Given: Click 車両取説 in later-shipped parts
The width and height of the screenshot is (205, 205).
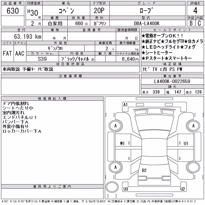Looking at the screenshot, I should click(11, 69).
